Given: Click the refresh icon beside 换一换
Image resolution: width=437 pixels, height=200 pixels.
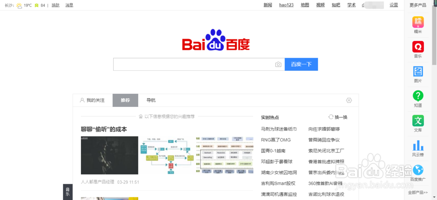Looking at the screenshot, I should [x=331, y=117].
